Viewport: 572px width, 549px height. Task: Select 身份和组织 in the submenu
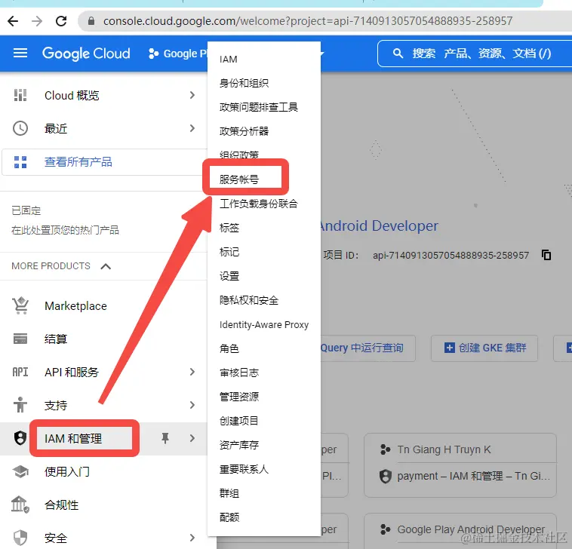click(244, 83)
